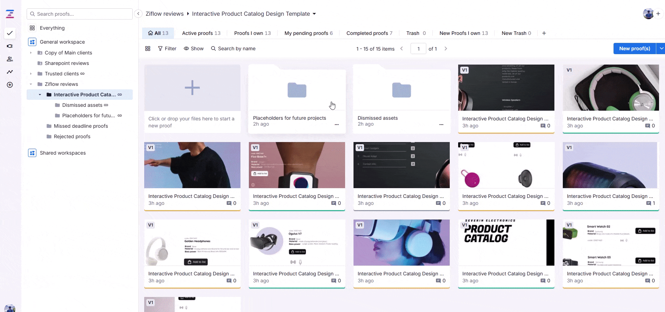Image resolution: width=665 pixels, height=312 pixels.
Task: Open the green headphones proof thumbnail
Action: point(611,88)
